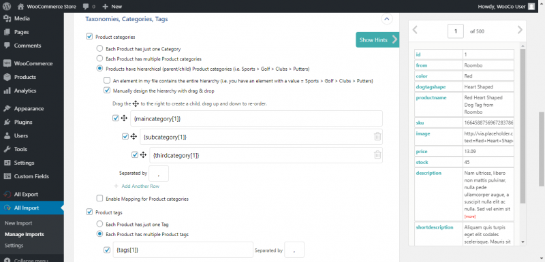Click the Custom Fields sidebar icon

tap(7, 176)
